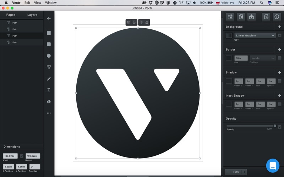Open the Polish - Pro input source menu

[225, 3]
